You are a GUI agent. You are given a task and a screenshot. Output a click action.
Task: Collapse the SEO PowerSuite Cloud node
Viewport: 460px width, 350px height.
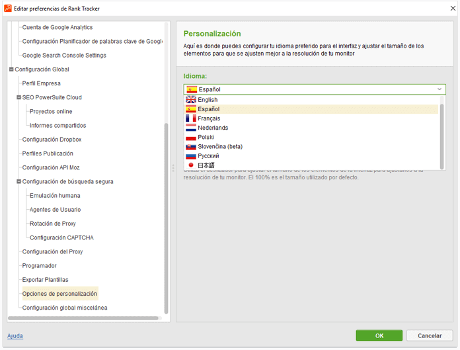pyautogui.click(x=19, y=97)
